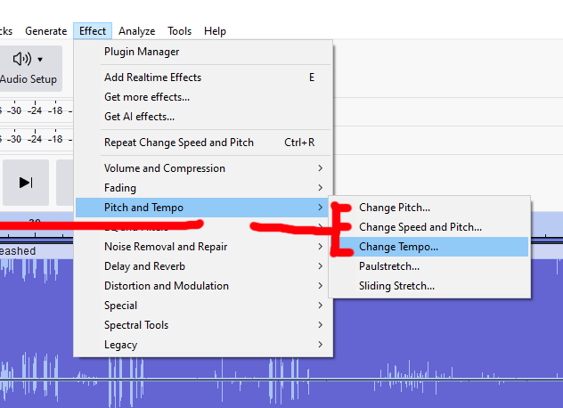Select Plugin Manager from Effect menu
563x408 pixels.
click(142, 52)
